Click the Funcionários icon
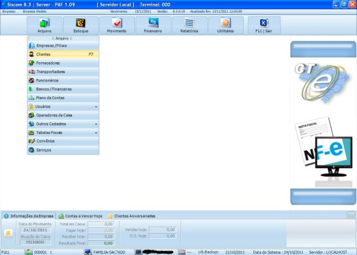Viewport: 357px width, 255px height. click(x=31, y=80)
